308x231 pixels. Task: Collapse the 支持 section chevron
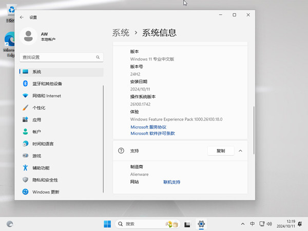pyautogui.click(x=240, y=151)
